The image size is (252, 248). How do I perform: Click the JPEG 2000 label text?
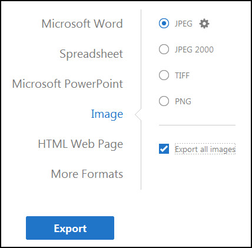pyautogui.click(x=194, y=49)
